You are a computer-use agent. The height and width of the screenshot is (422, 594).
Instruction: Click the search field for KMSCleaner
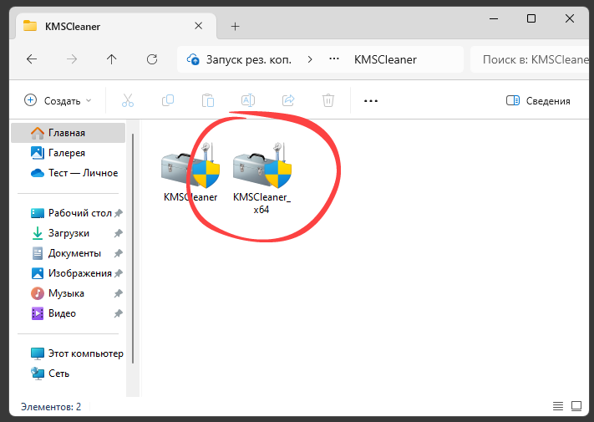pos(531,59)
